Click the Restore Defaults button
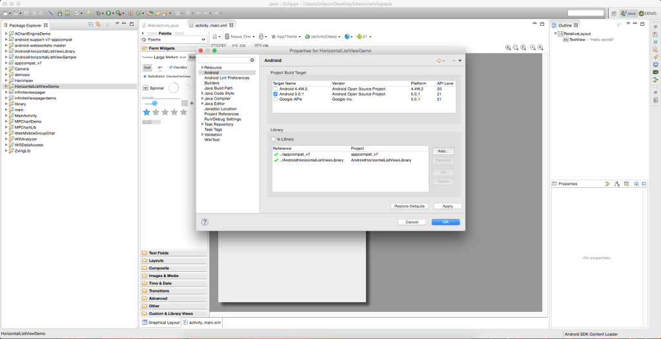Viewport: 661px width, 339px height. click(409, 206)
